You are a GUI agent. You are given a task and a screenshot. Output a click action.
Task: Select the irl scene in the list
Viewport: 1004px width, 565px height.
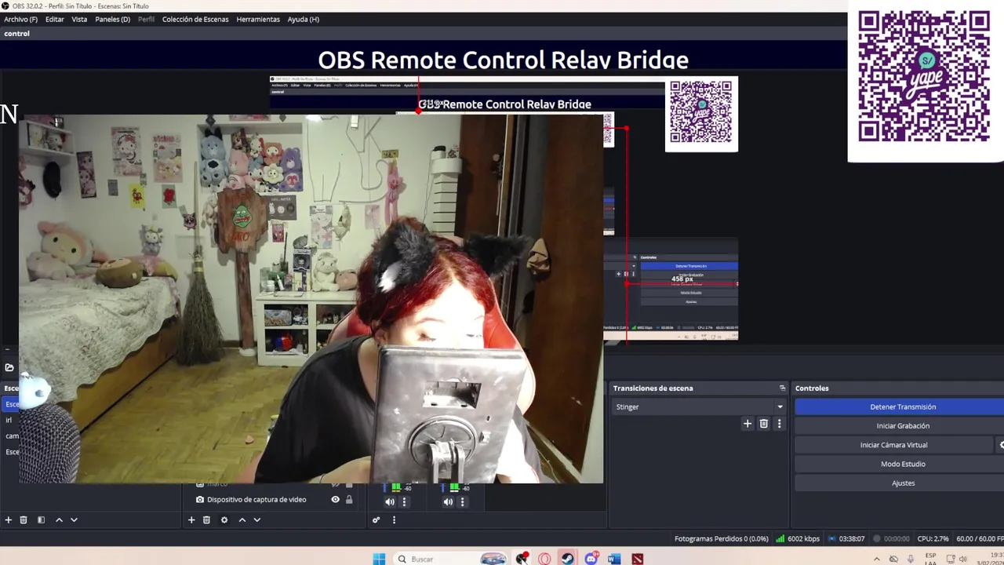[x=11, y=420]
